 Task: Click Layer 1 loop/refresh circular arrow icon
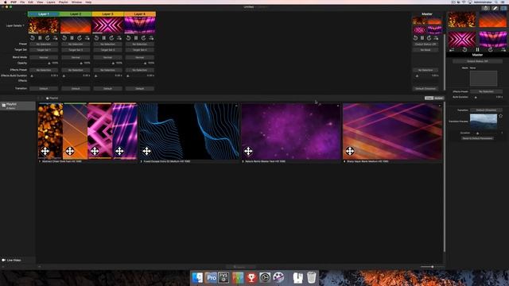click(x=48, y=38)
